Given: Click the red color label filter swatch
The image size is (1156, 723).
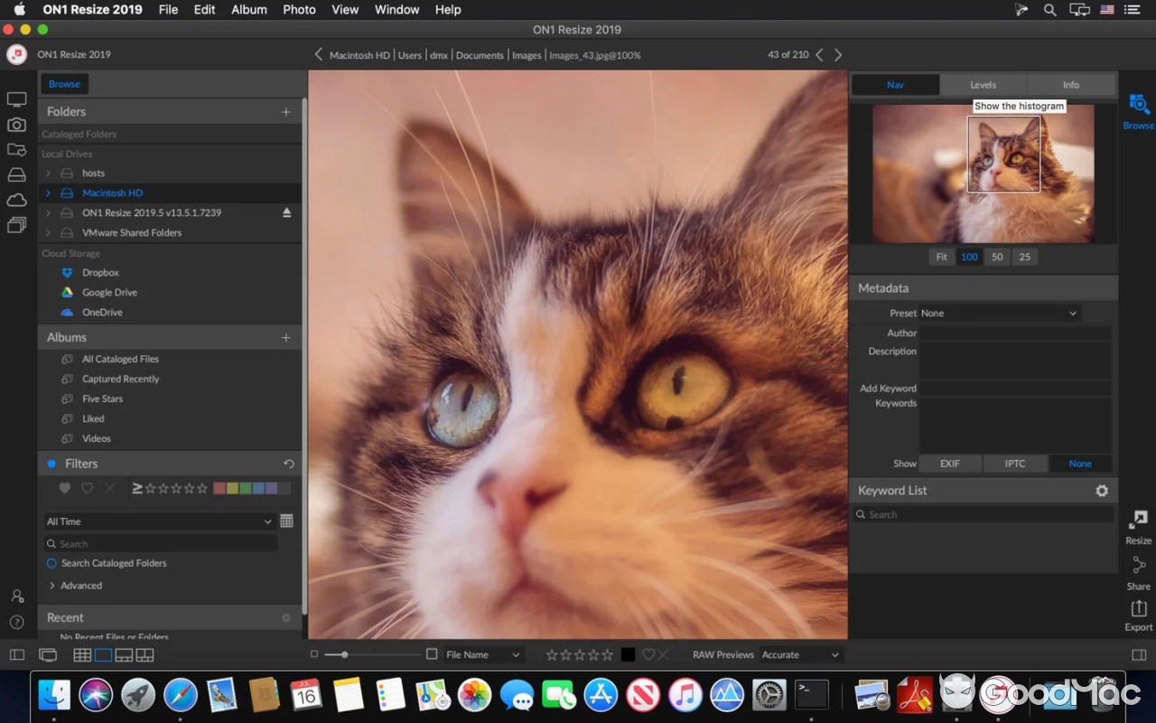Looking at the screenshot, I should click(219, 488).
